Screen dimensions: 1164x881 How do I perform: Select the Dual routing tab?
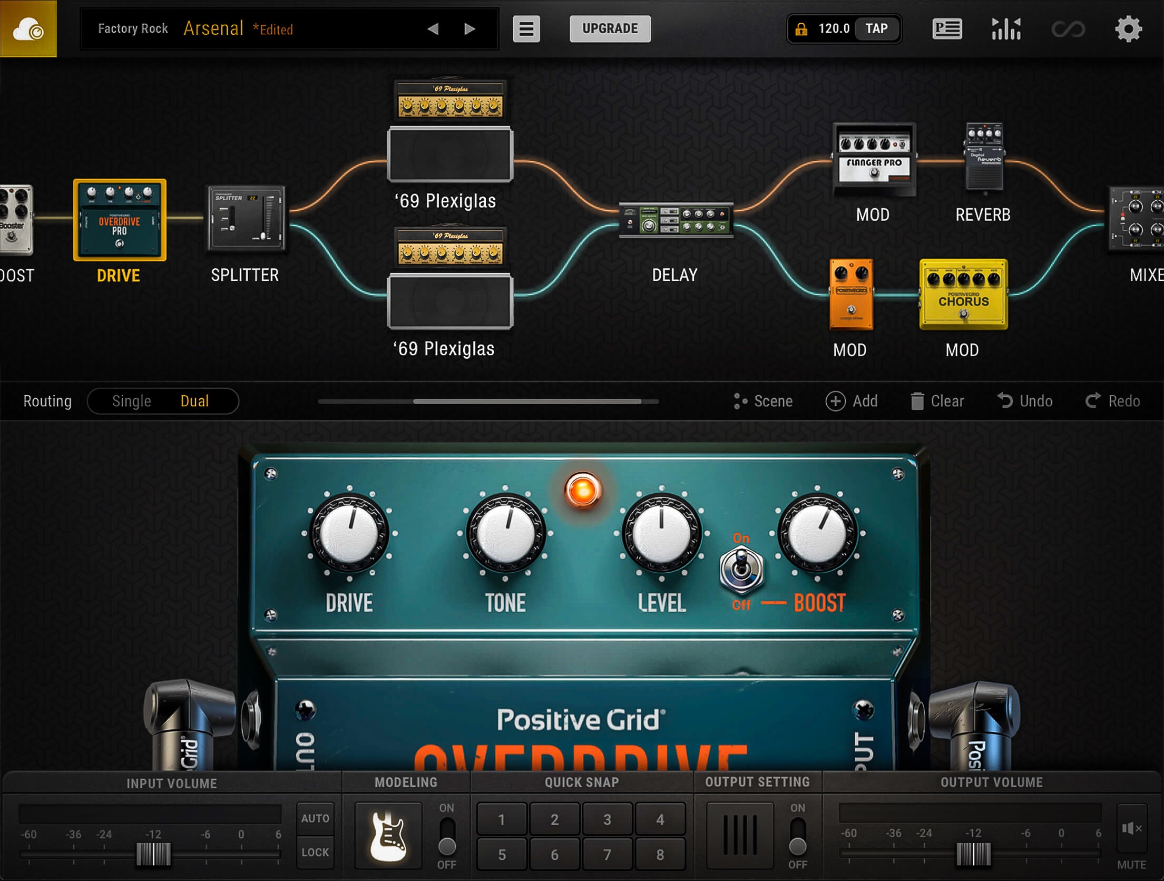[x=195, y=401]
